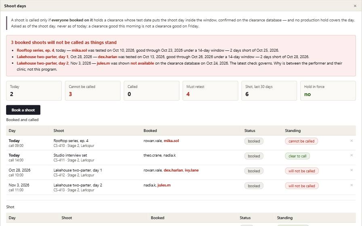This screenshot has height=226, width=362.
Task: Click the Shot, last 30 days card
Action: click(x=269, y=91)
